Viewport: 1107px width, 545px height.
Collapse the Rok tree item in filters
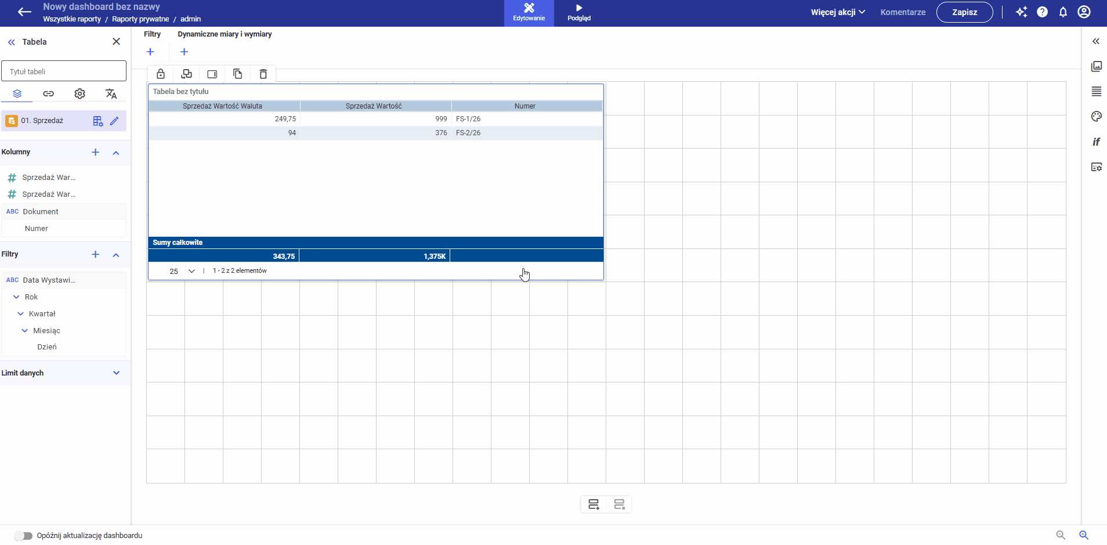(16, 297)
